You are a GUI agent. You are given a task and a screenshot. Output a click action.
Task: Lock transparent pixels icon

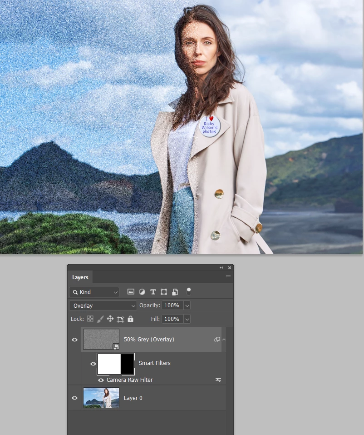tap(90, 319)
